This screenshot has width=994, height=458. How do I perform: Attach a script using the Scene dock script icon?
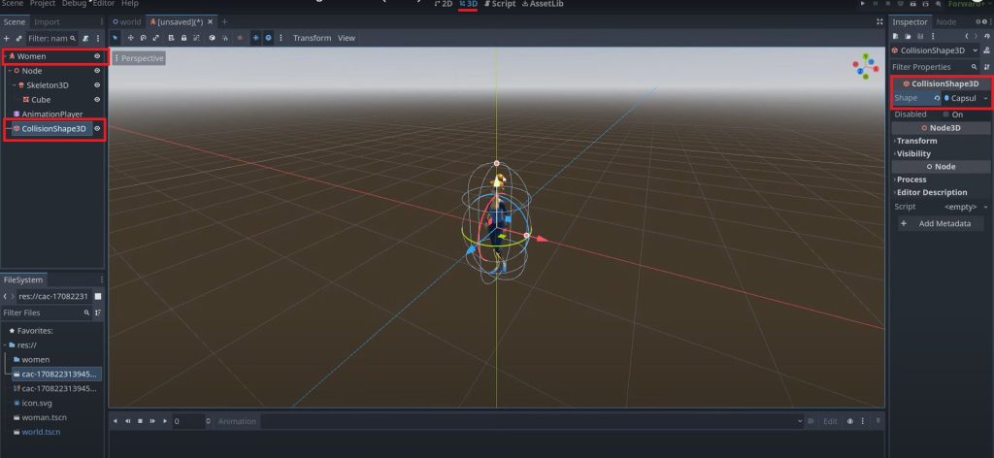(85, 38)
